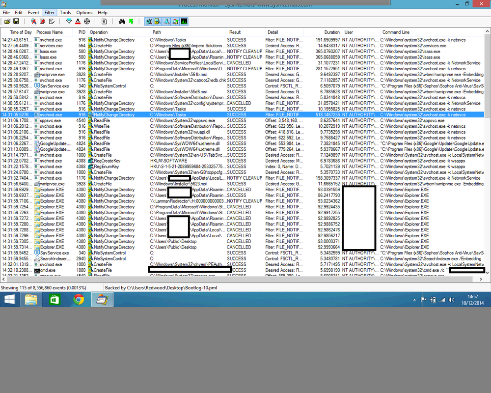
Task: Click the vertical scrollbar down arrow
Action: click(x=487, y=273)
